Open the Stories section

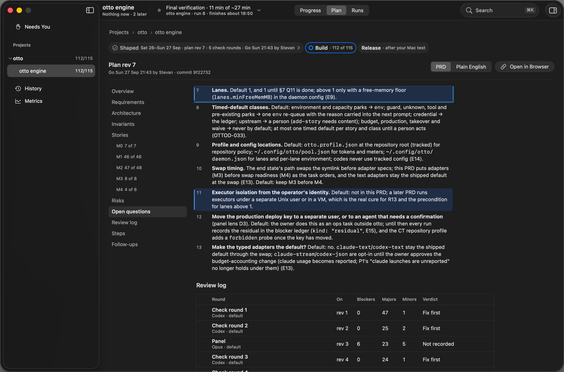tap(120, 135)
